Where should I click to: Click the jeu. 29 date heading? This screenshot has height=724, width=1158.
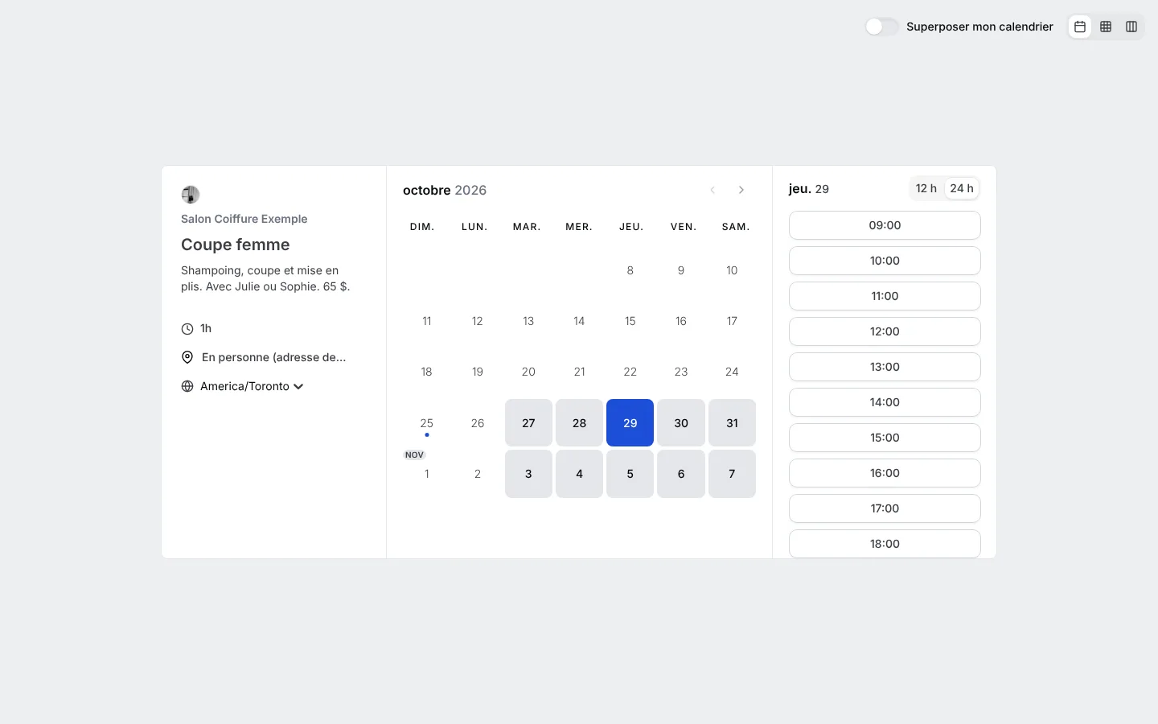[809, 189]
